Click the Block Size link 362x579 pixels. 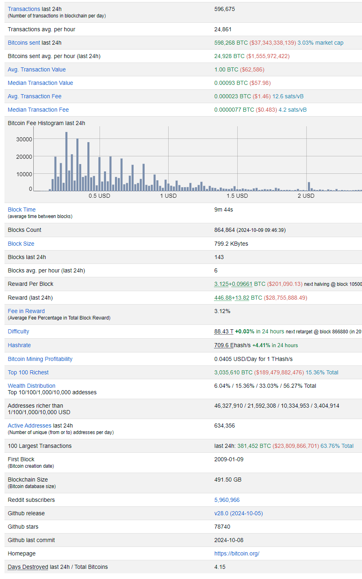21,244
